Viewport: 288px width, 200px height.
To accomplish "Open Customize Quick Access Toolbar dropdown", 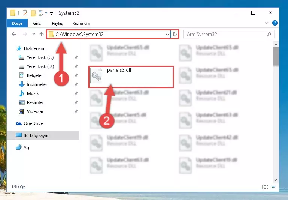I will 51,13.
